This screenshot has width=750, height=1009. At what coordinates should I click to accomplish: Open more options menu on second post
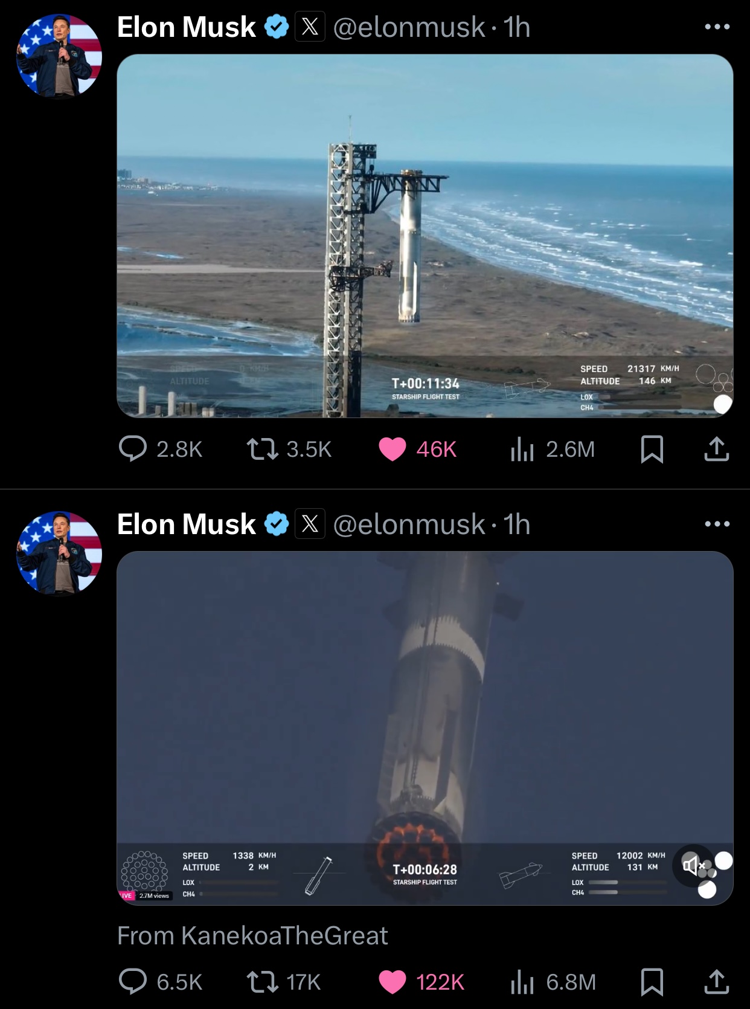coord(717,524)
